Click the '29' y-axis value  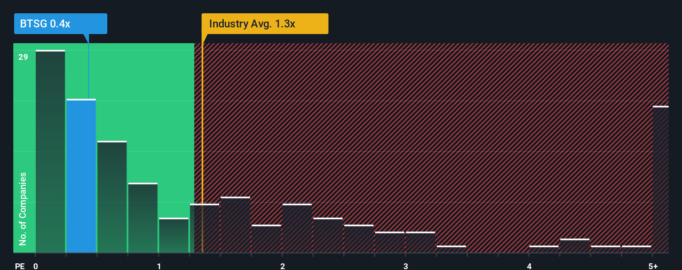23,57
